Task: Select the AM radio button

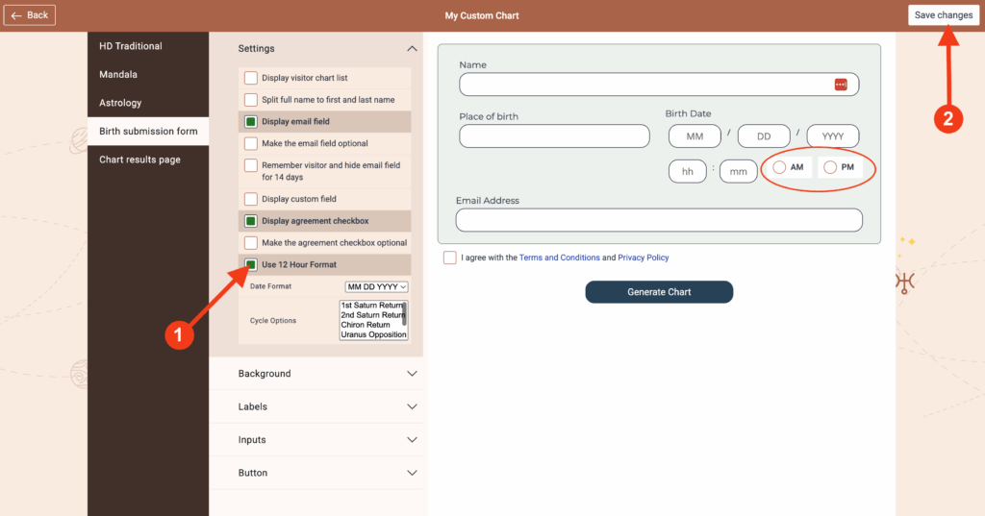Action: (779, 167)
